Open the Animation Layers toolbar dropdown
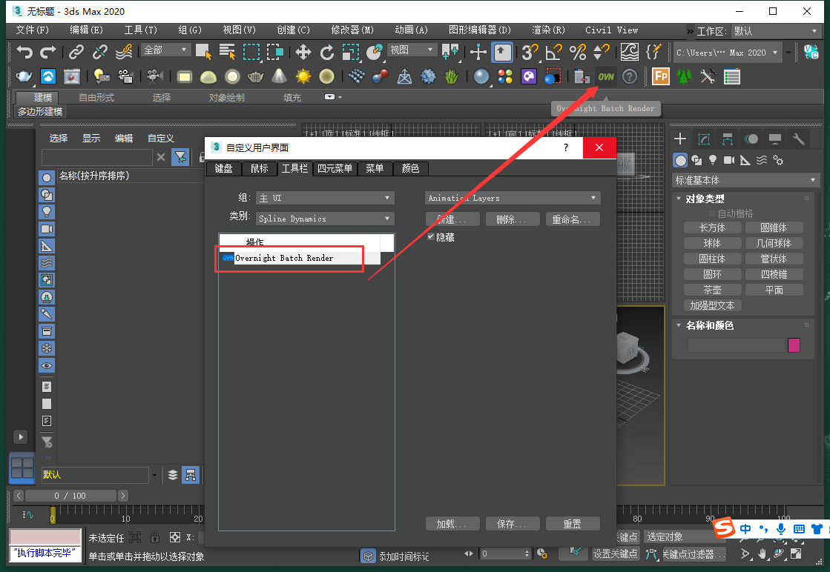 point(512,198)
